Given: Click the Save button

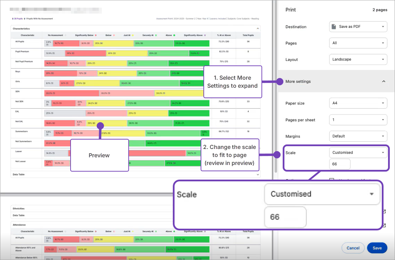Looking at the screenshot, I should coord(377,248).
